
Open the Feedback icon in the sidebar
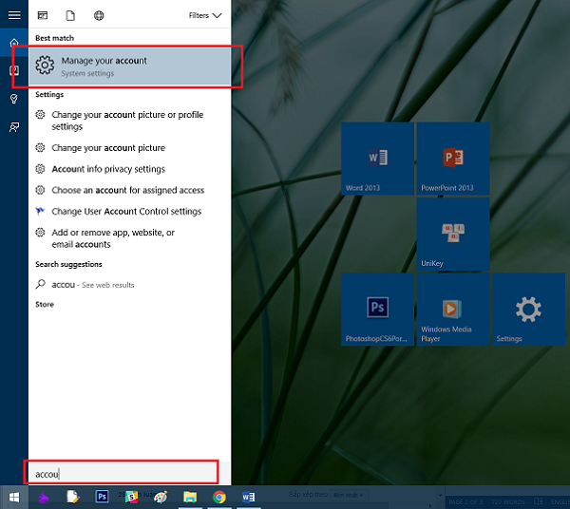point(14,126)
